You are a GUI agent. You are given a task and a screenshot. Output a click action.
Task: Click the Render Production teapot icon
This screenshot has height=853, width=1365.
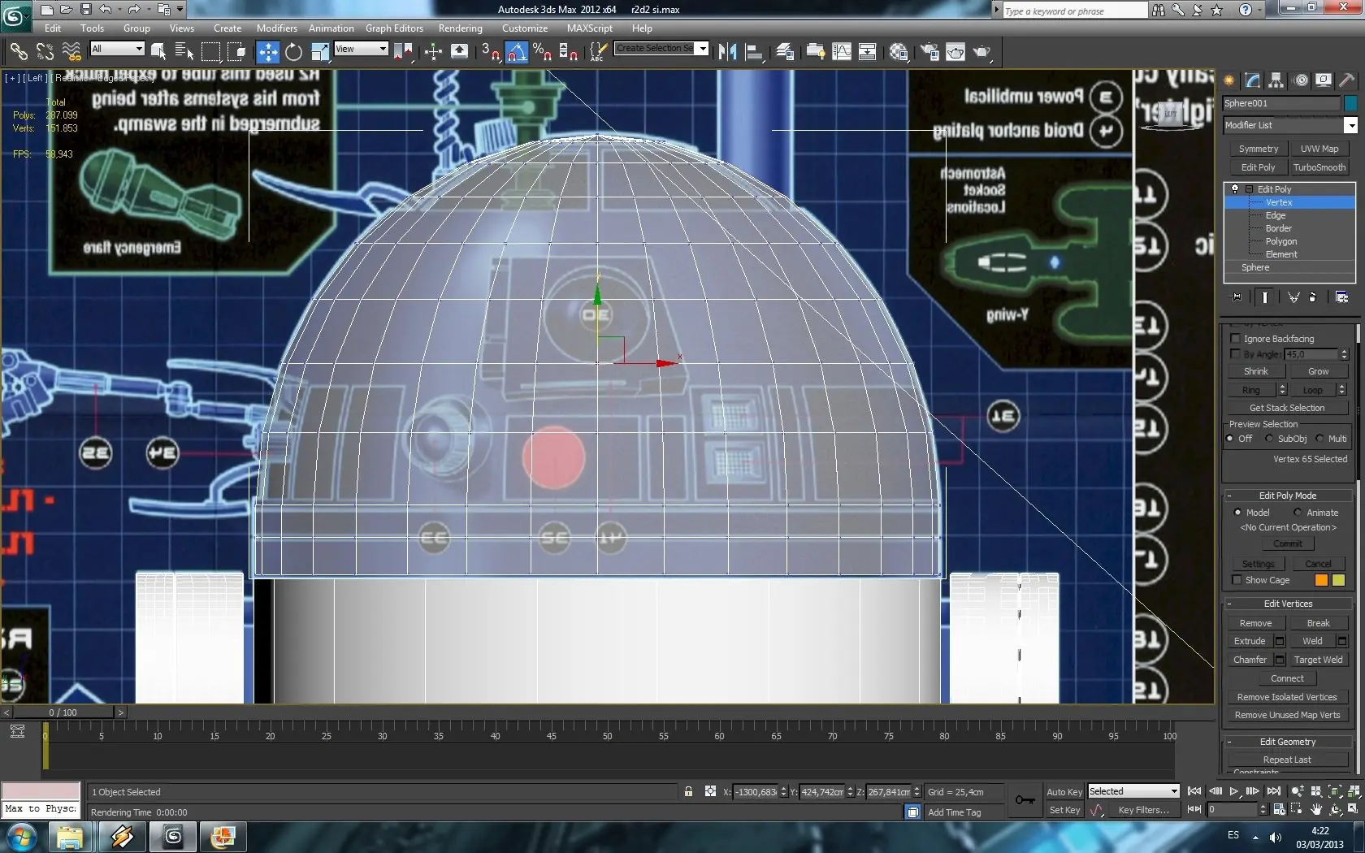coord(982,52)
